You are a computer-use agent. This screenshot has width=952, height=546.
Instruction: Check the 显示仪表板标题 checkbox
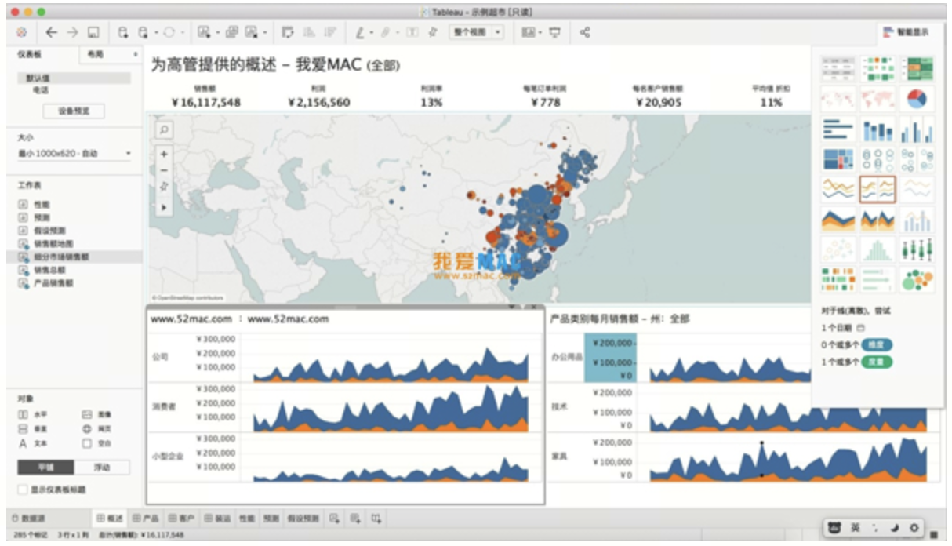pos(22,490)
